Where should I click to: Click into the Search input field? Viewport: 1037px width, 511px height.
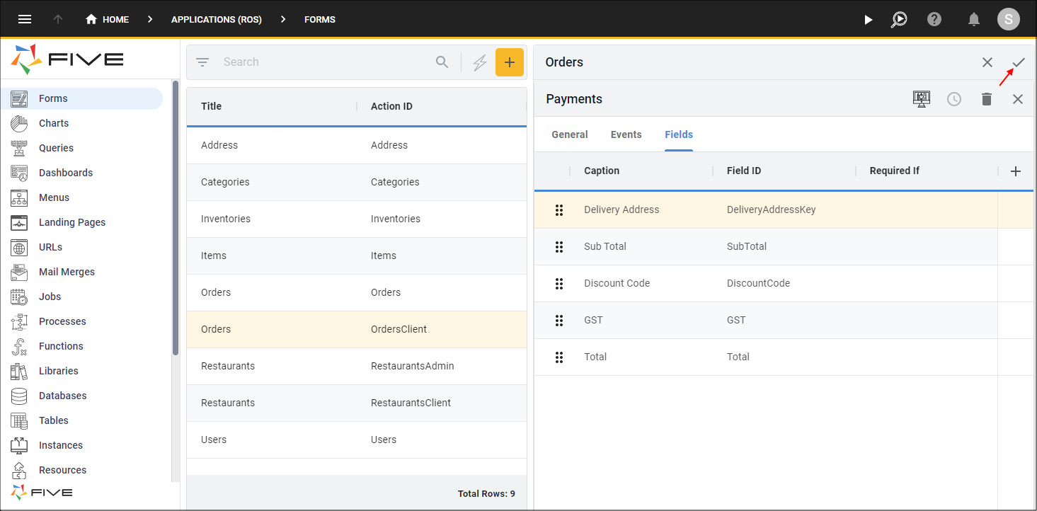coord(326,62)
